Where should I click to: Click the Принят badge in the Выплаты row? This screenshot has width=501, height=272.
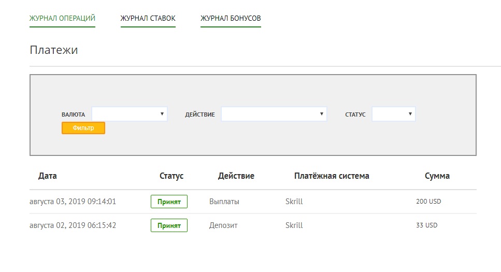169,202
